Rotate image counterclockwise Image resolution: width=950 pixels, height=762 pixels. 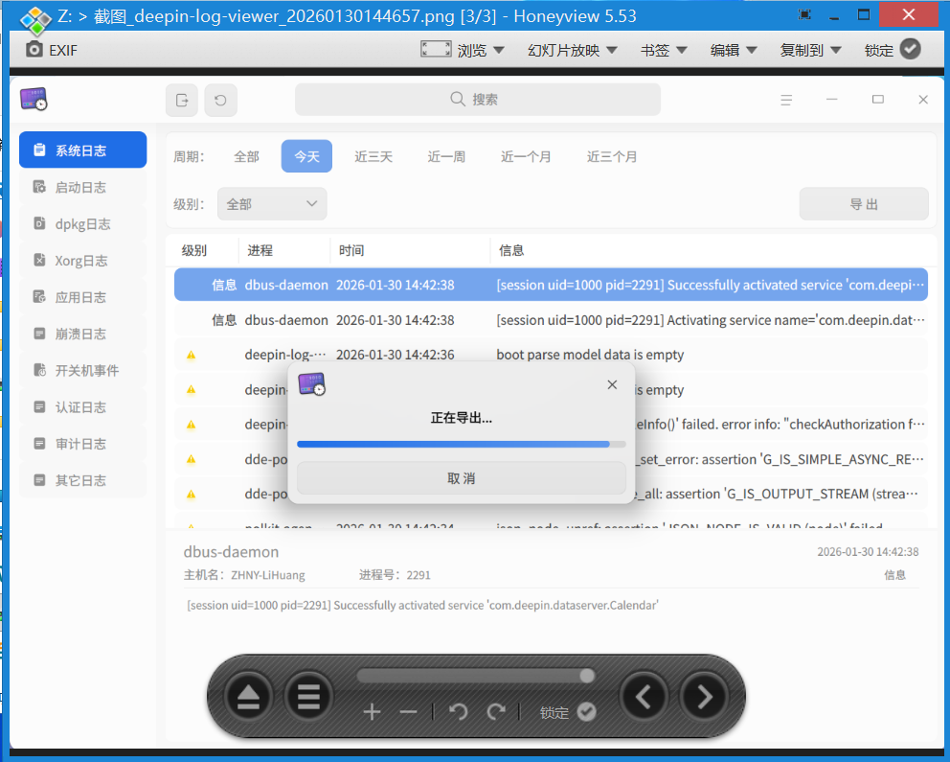point(459,712)
